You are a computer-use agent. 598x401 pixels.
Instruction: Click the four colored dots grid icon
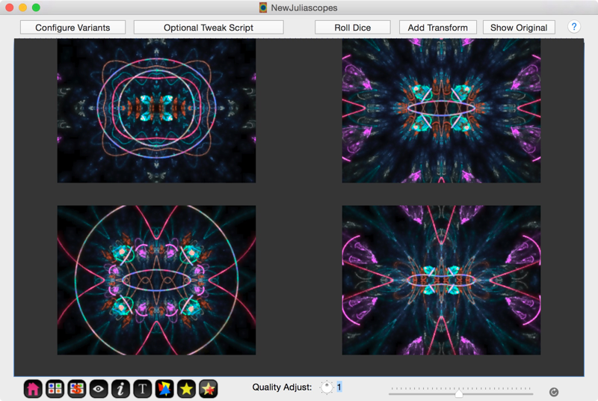(x=55, y=389)
